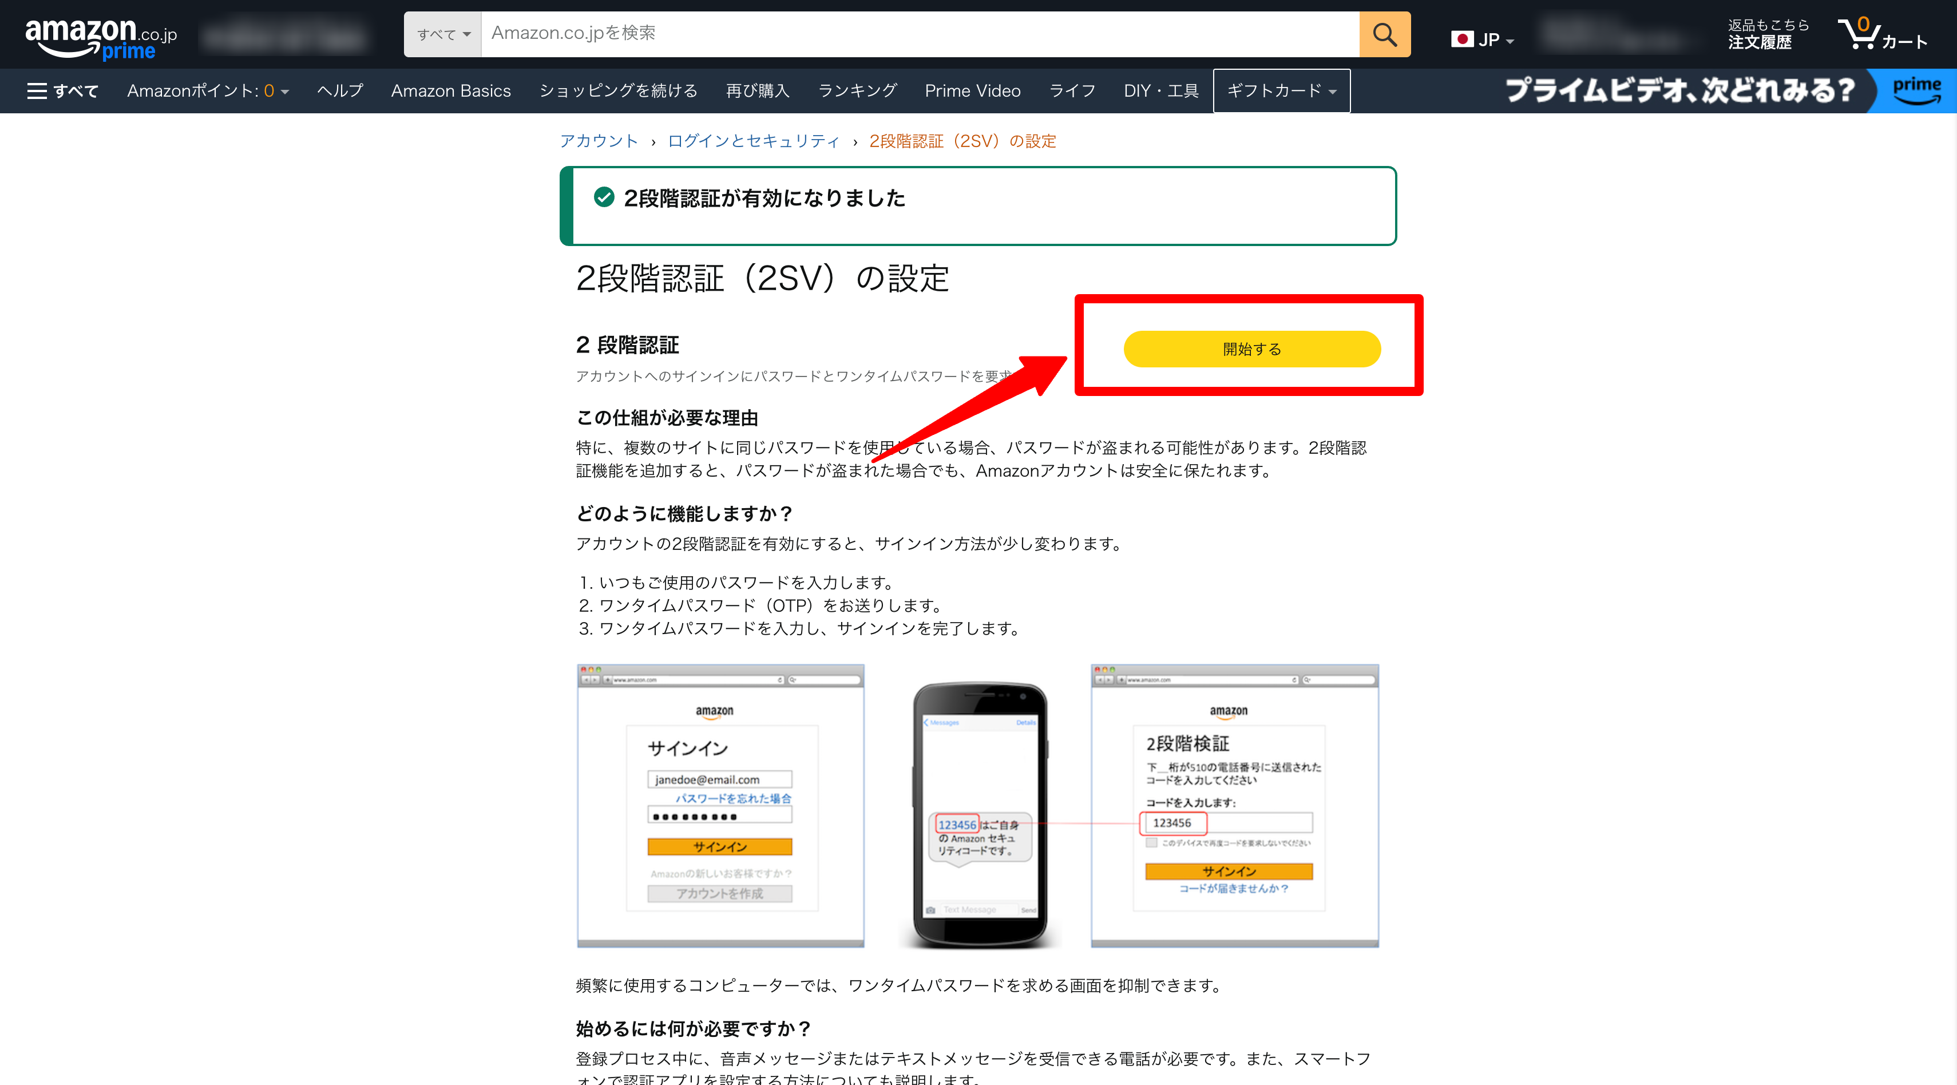Open Amazon Basics nav item
The image size is (1957, 1085).
pyautogui.click(x=450, y=91)
